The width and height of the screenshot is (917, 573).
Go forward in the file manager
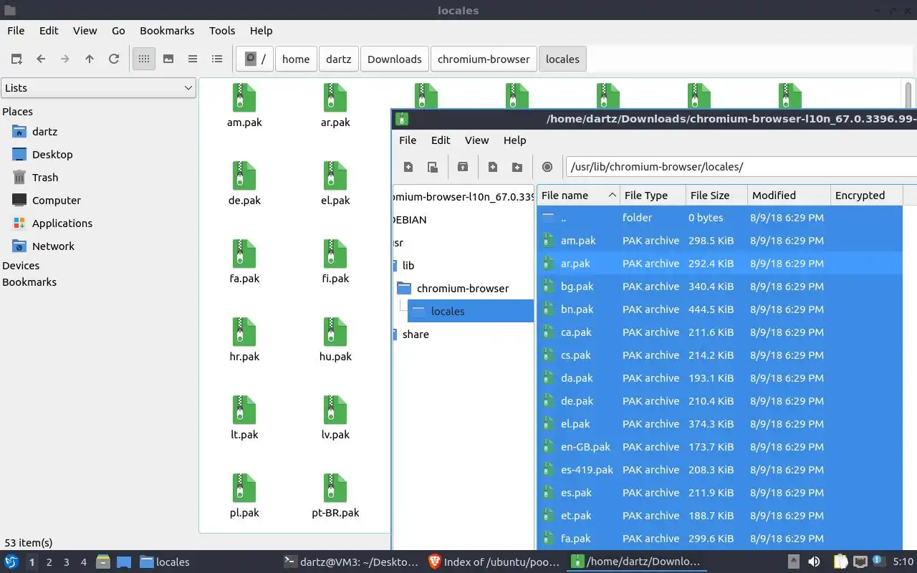click(x=65, y=59)
